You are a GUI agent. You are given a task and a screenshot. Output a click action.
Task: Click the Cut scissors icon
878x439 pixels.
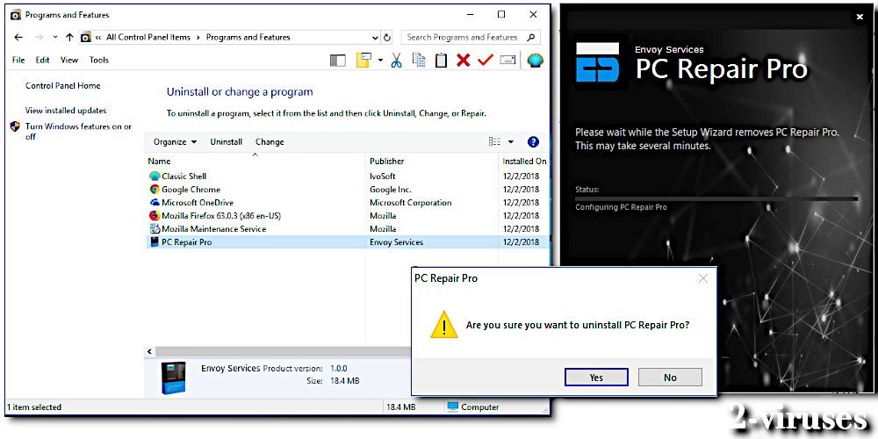(x=397, y=60)
